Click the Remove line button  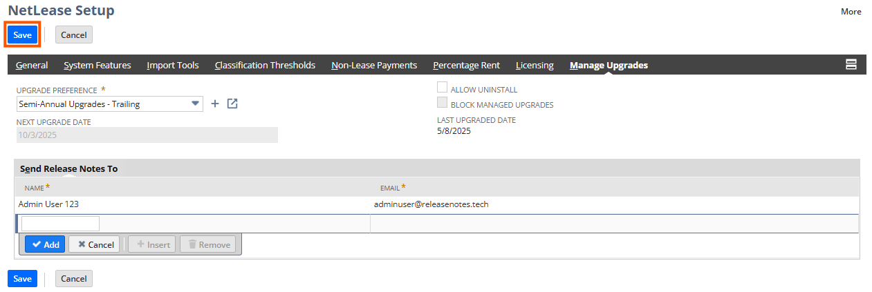pos(208,244)
